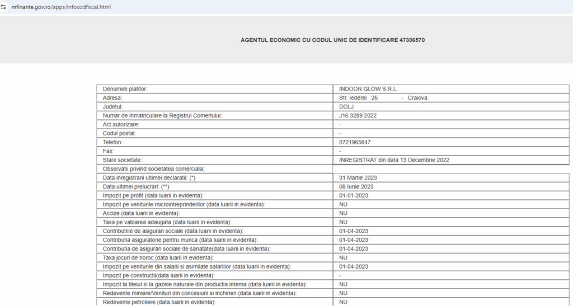Select date value '31 Martie 2023'
573x306 pixels.
(358, 178)
